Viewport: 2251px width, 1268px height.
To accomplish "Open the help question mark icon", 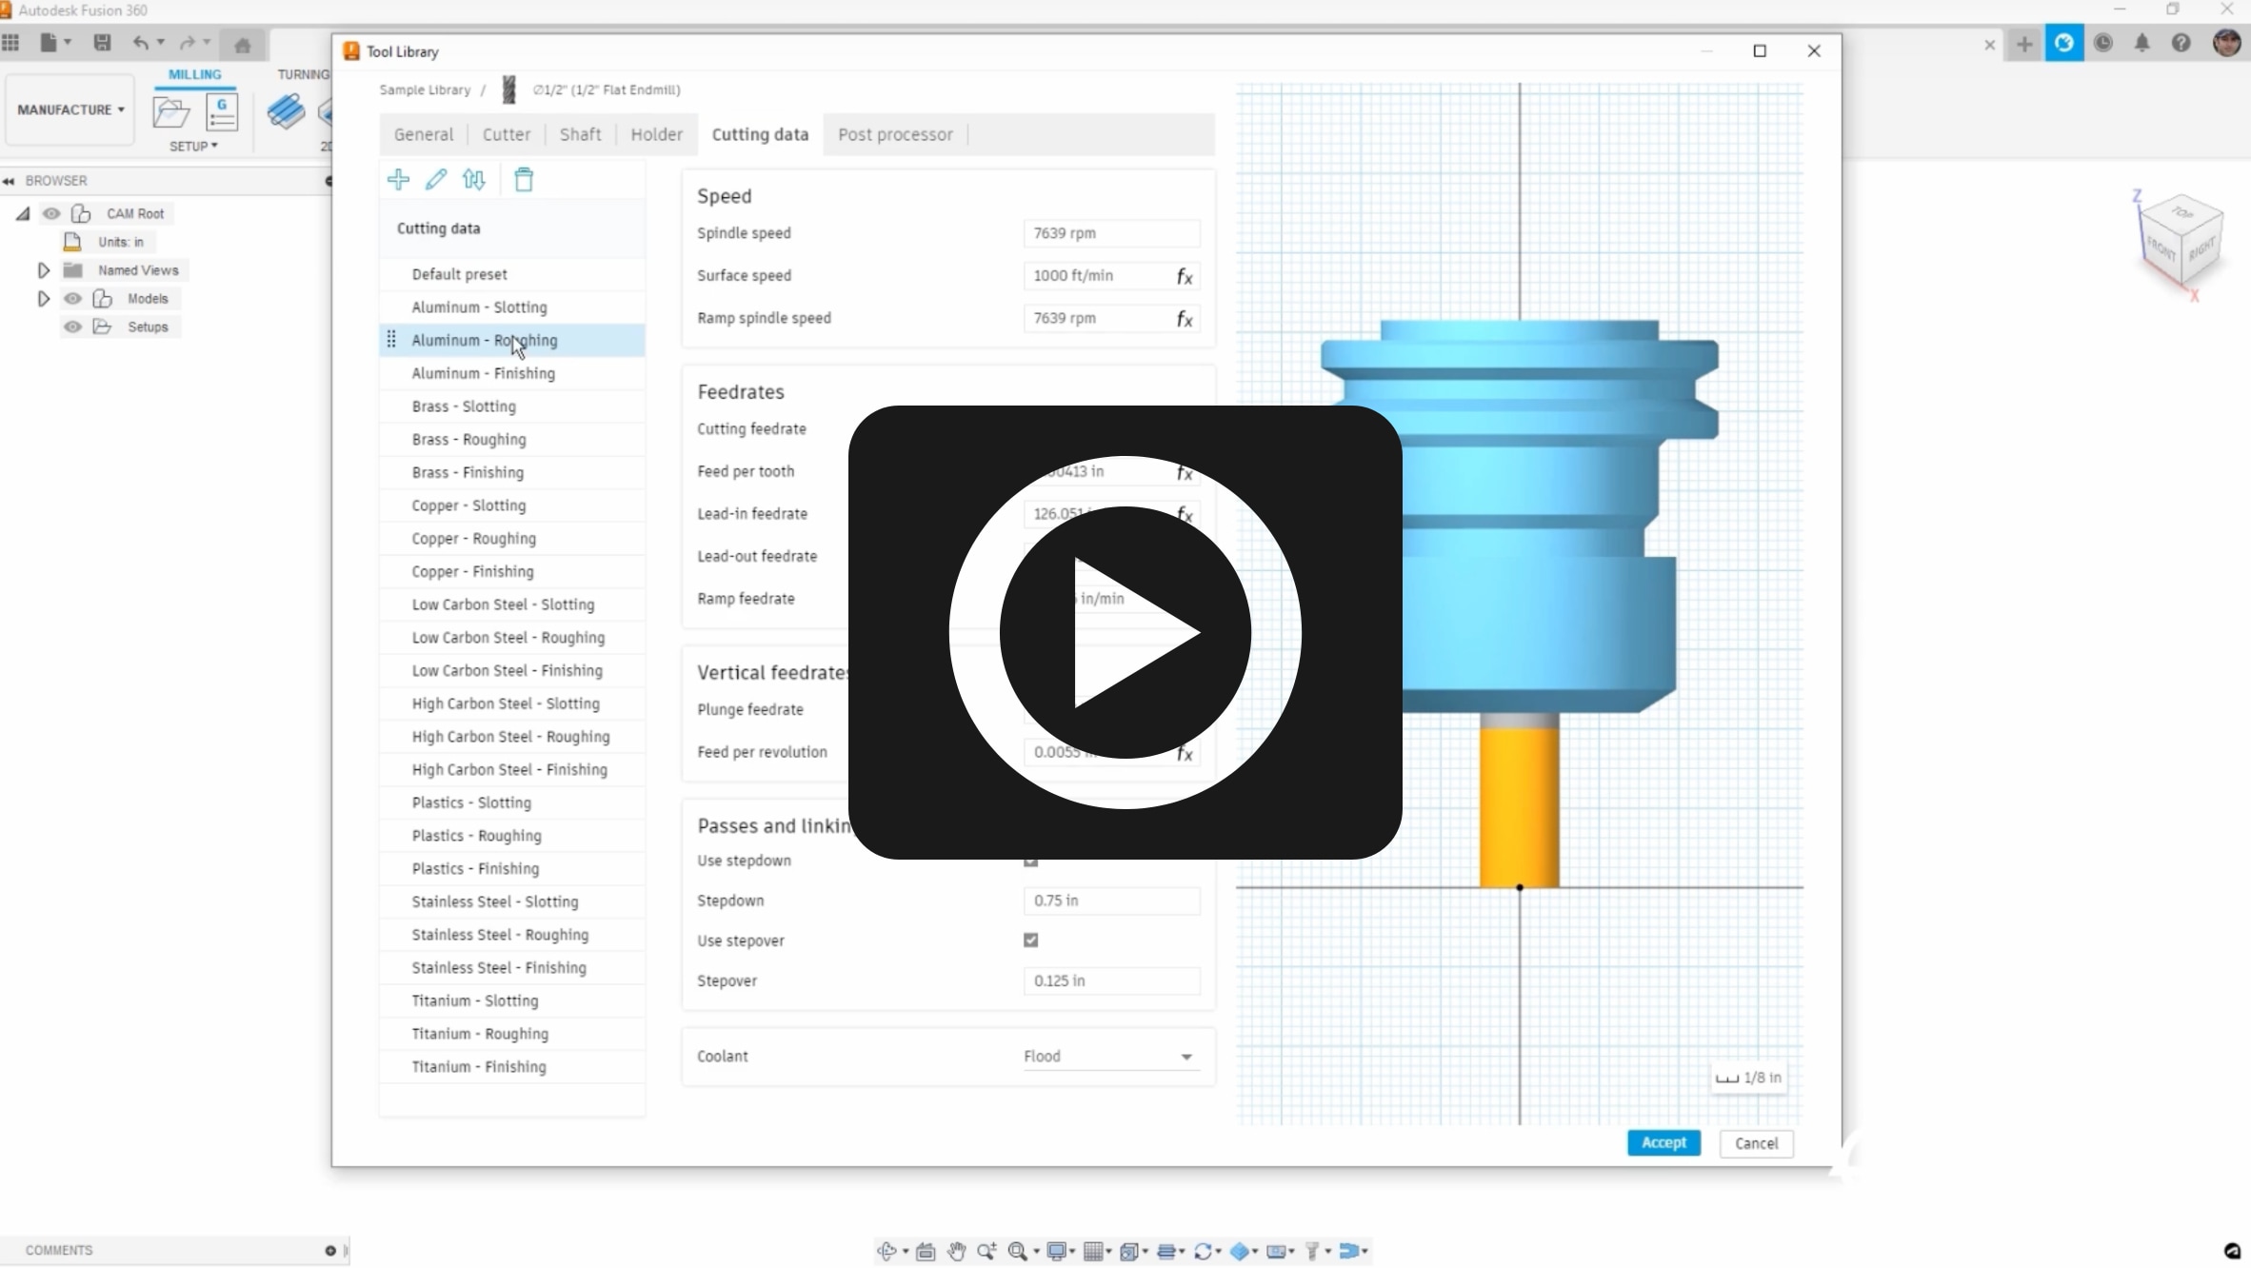I will point(2181,44).
